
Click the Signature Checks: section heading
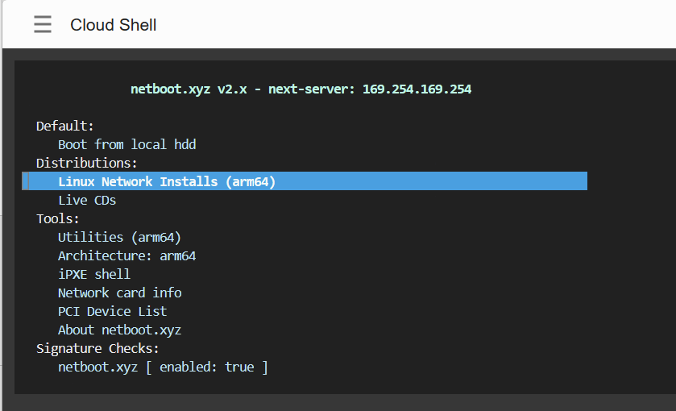(x=97, y=349)
